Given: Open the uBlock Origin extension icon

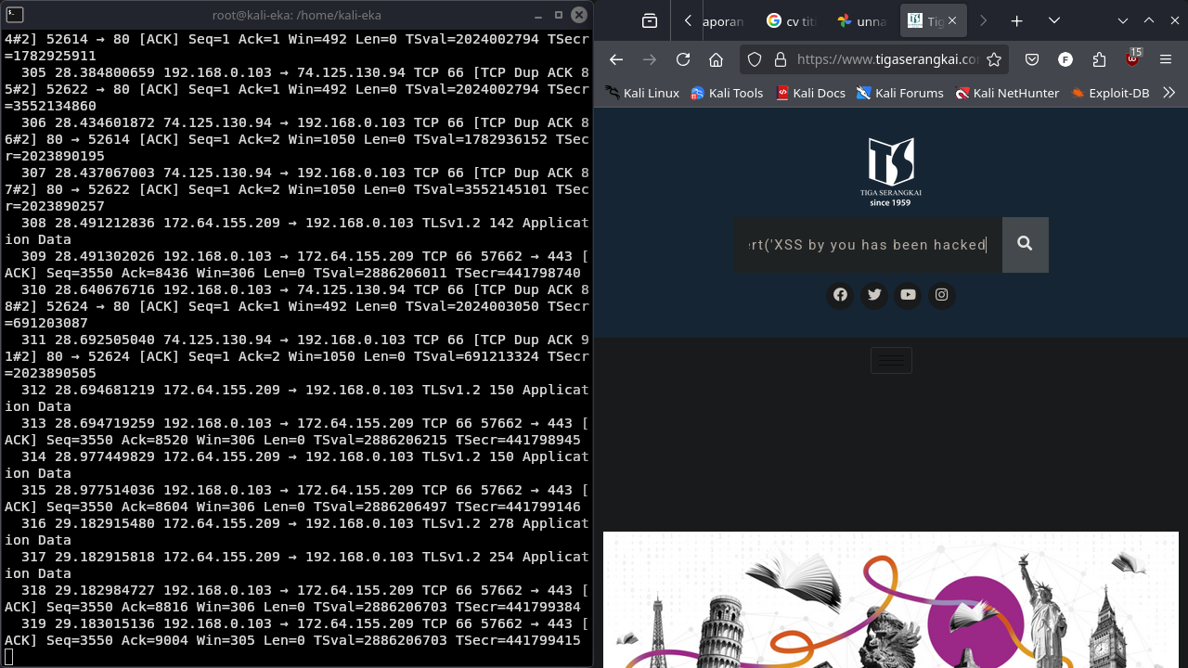Looking at the screenshot, I should [1132, 59].
